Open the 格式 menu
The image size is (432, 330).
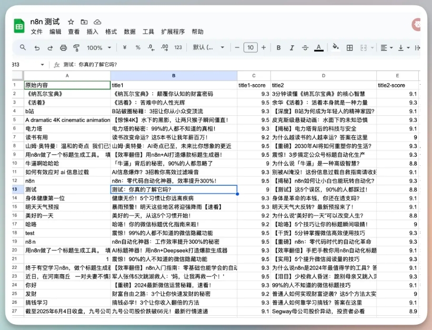coord(111,32)
